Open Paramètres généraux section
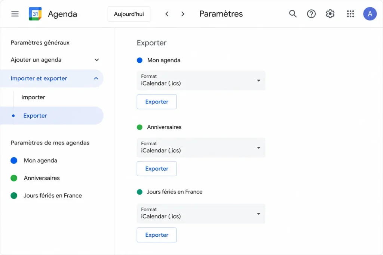Image resolution: width=383 pixels, height=255 pixels. click(40, 43)
